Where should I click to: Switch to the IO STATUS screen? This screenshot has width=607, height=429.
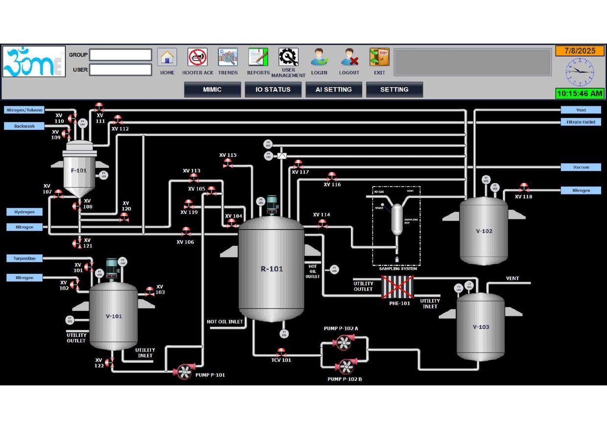[x=273, y=90]
